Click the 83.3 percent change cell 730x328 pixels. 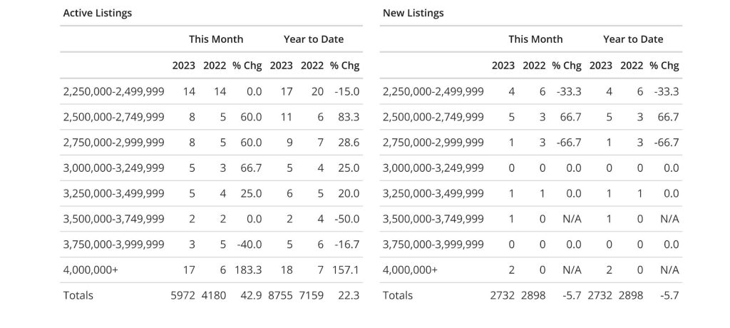click(x=348, y=117)
